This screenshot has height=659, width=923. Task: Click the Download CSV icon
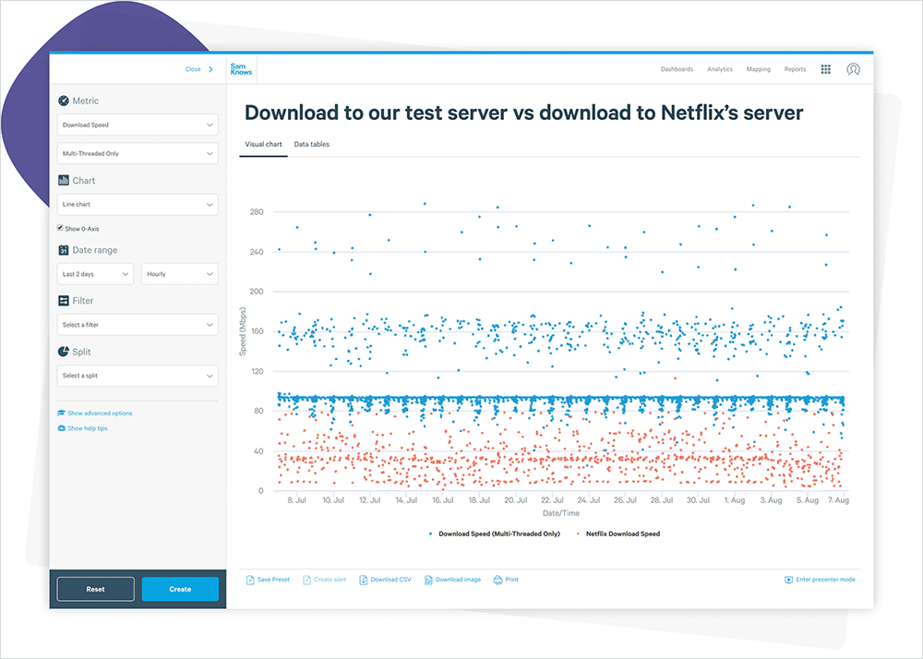[x=363, y=580]
